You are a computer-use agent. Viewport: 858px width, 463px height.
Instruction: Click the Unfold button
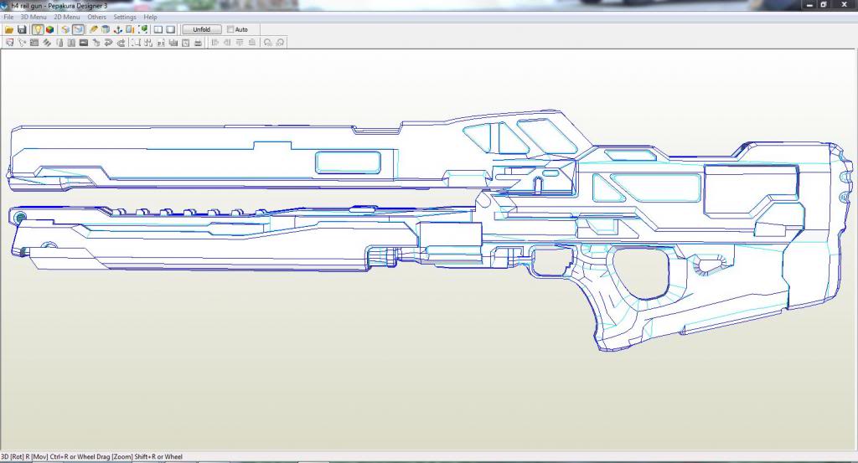click(x=201, y=29)
